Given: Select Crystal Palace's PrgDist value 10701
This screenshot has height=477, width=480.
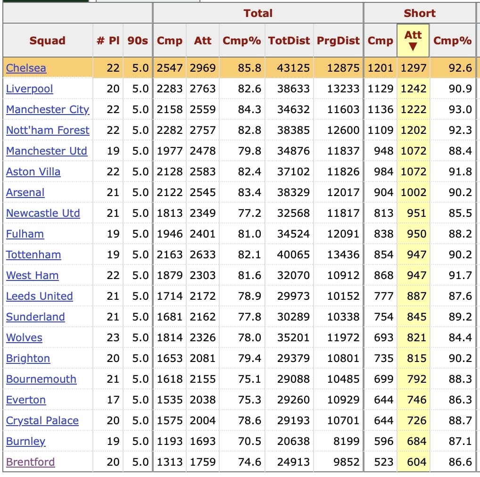Looking at the screenshot, I should (x=343, y=421).
